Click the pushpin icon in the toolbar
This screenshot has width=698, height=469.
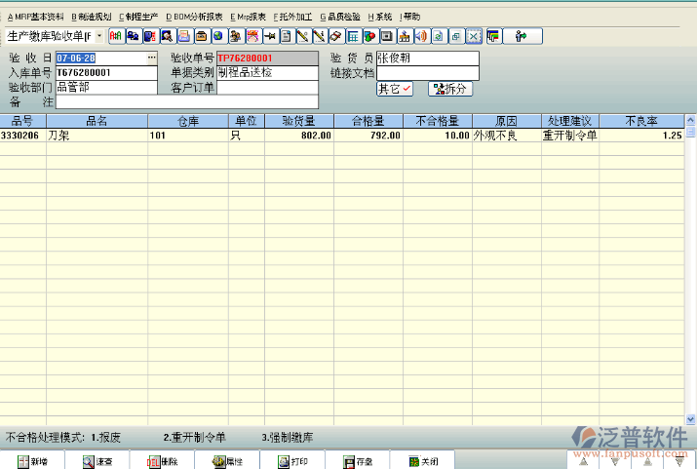coord(269,36)
